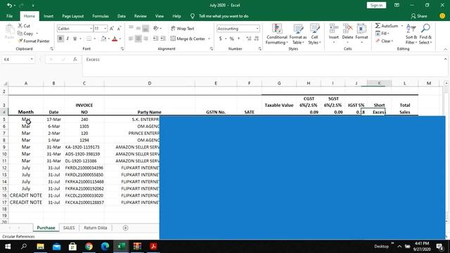The width and height of the screenshot is (450, 253).
Task: Open Find & Select menu
Action: coord(425,34)
